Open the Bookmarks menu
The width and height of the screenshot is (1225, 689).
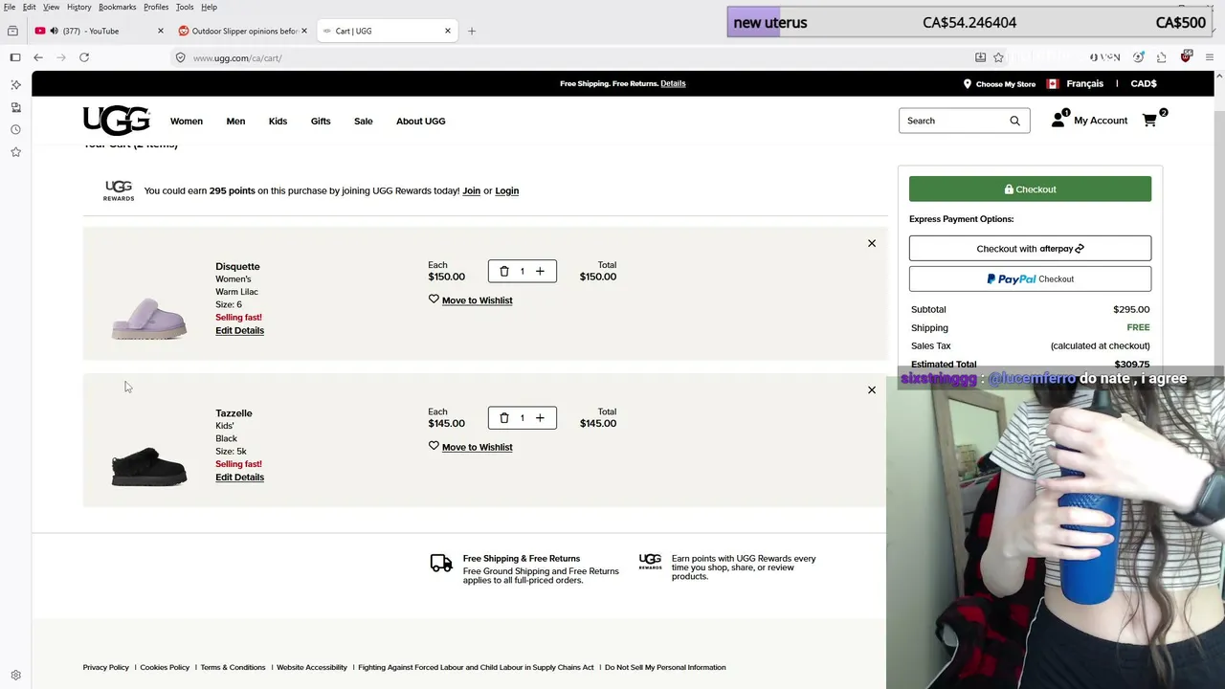point(118,7)
